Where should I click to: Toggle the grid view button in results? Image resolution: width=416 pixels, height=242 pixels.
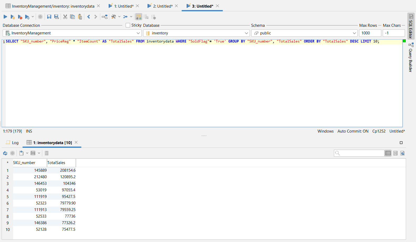coord(388,153)
